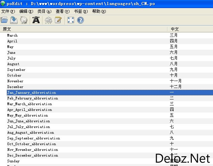Open the 帮助(H) menu
The height and width of the screenshot is (166, 213).
pos(99,11)
